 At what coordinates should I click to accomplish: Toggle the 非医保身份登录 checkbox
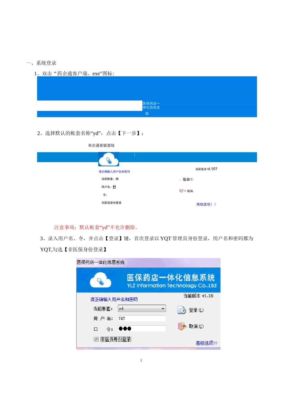pos(96,339)
